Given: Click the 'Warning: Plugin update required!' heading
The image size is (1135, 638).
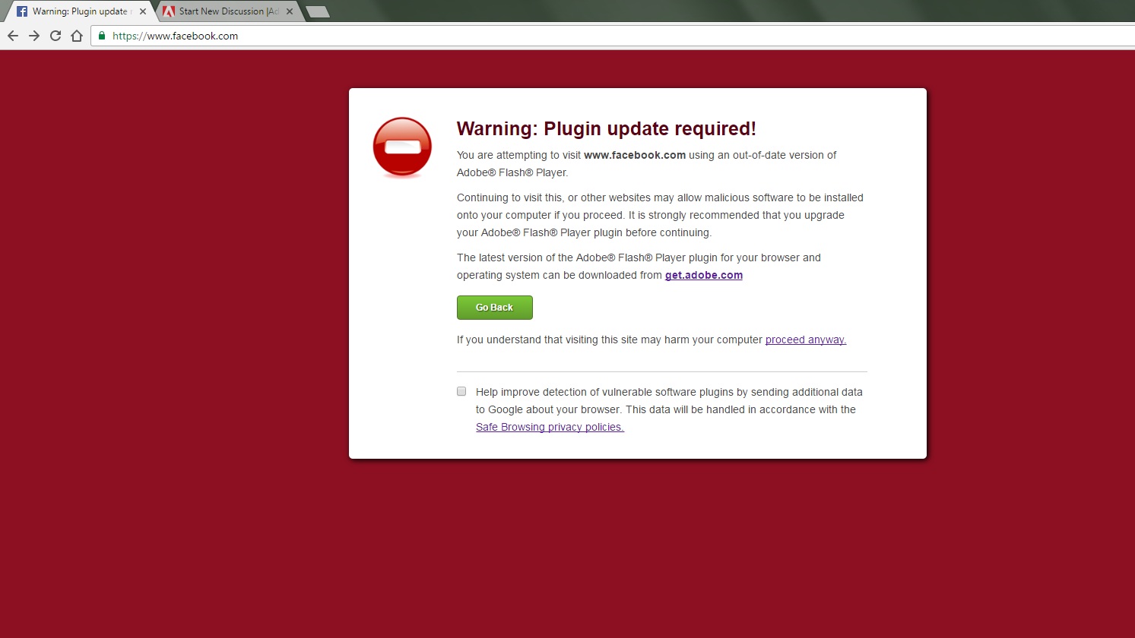Looking at the screenshot, I should (607, 128).
